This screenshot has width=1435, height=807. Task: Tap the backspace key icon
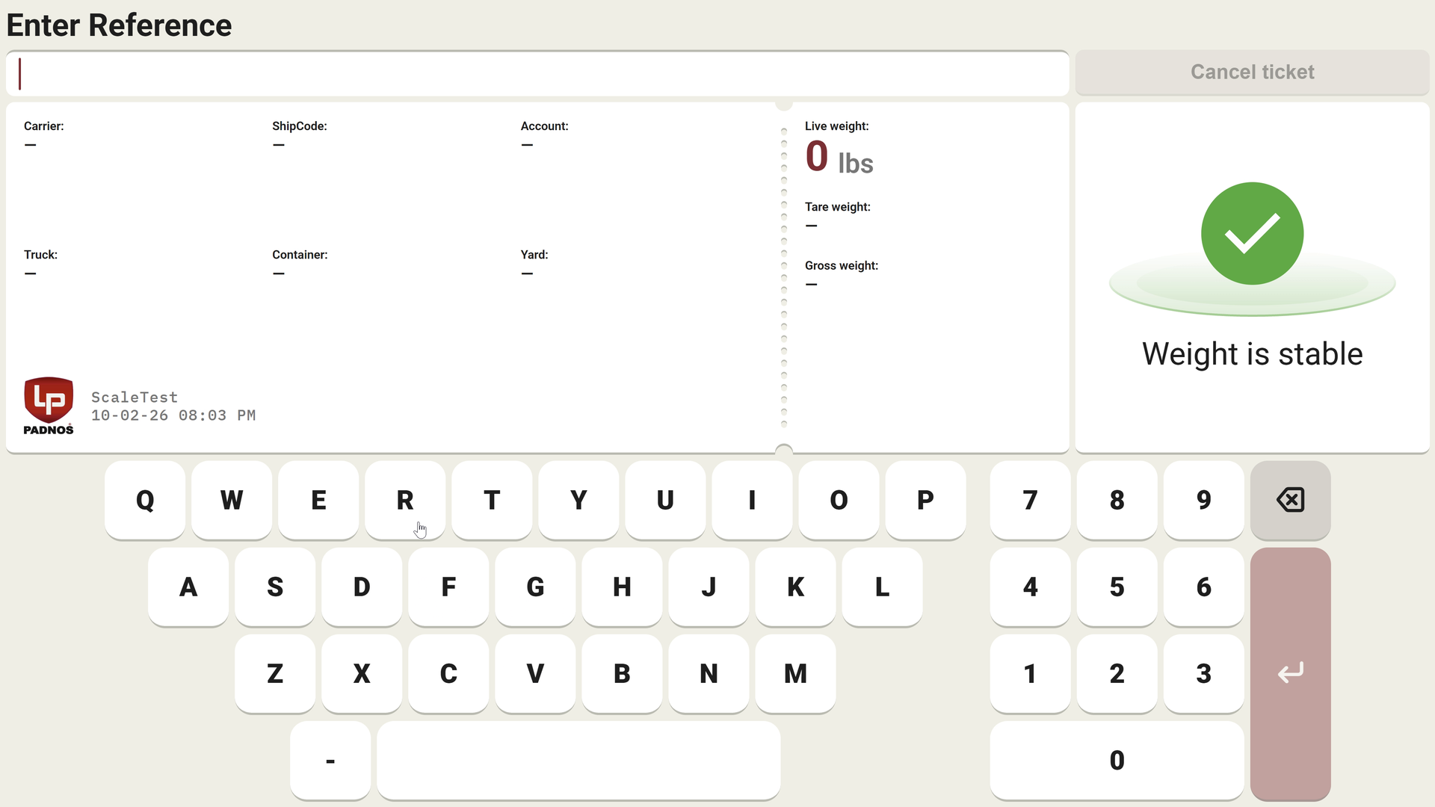tap(1290, 500)
